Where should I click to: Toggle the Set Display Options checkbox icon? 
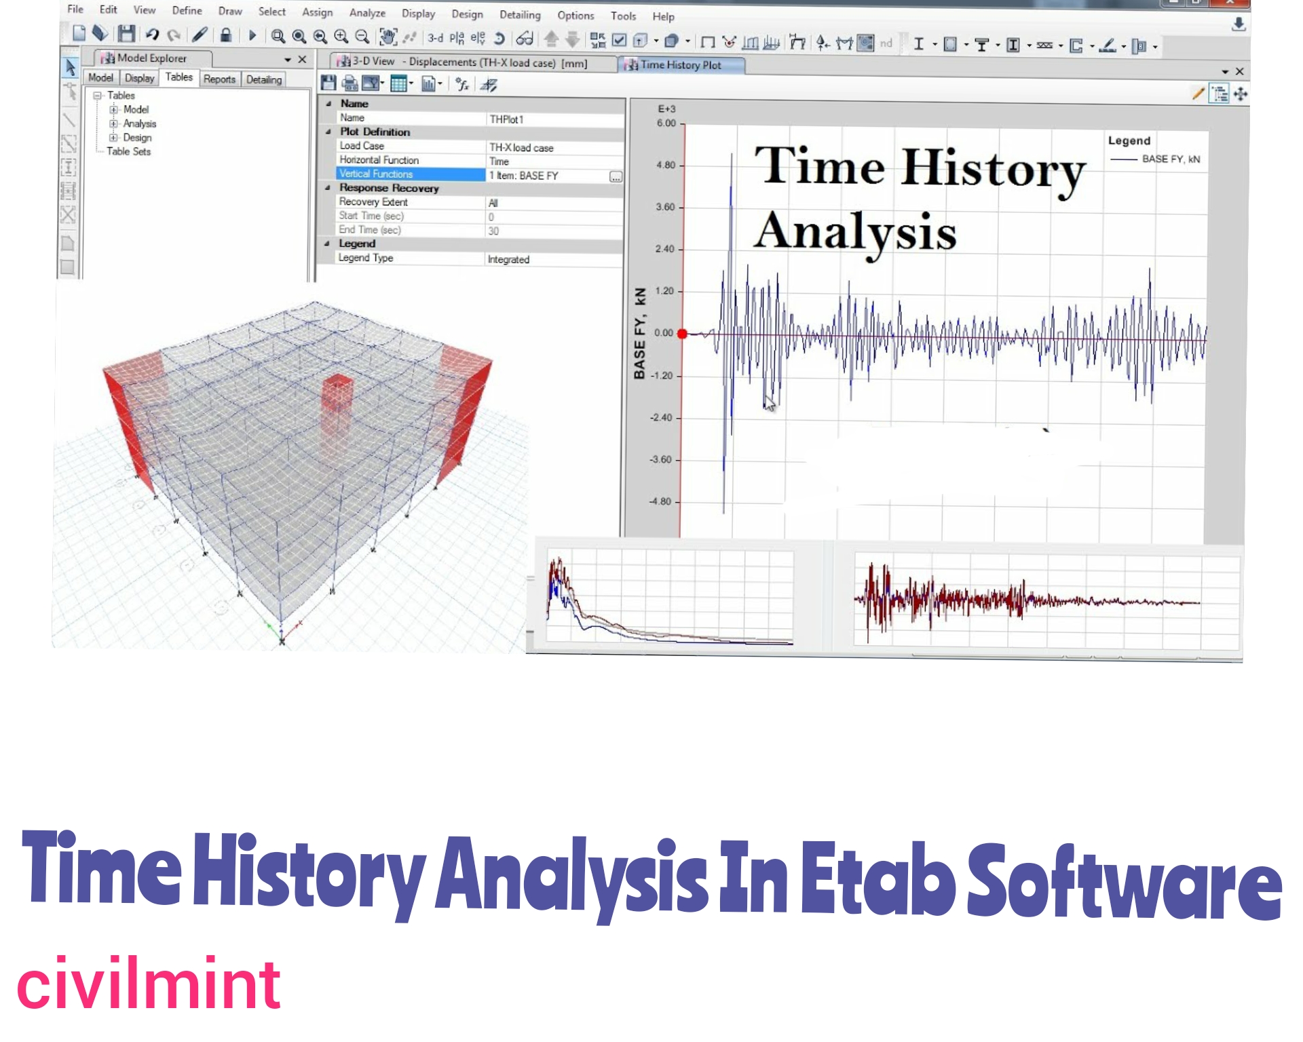tap(619, 40)
